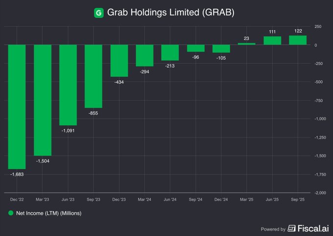Click the green Net Income legend dot

(11, 213)
